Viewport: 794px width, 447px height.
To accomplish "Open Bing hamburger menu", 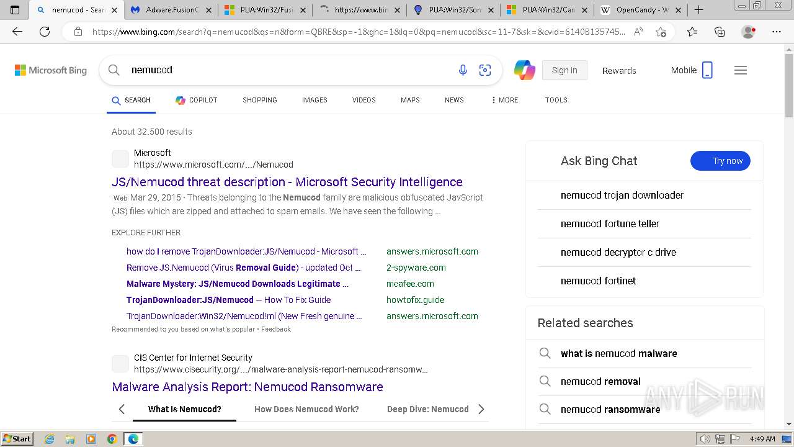I will click(x=741, y=70).
